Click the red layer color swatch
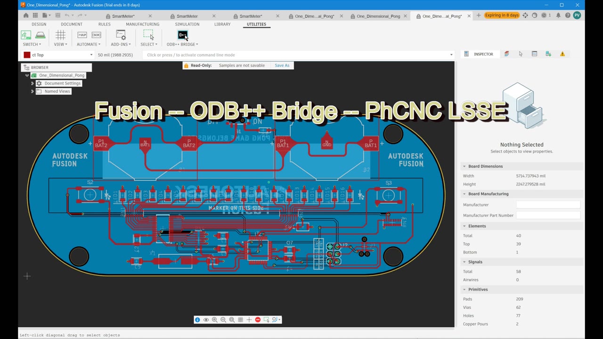 click(x=27, y=55)
